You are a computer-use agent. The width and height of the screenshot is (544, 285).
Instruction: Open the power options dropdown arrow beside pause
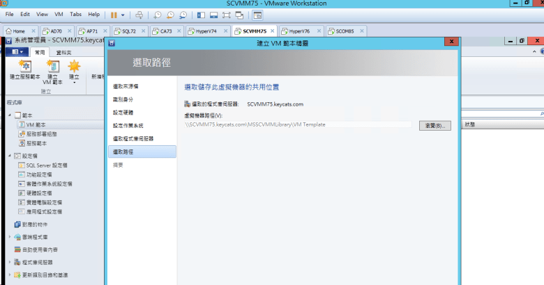point(123,14)
